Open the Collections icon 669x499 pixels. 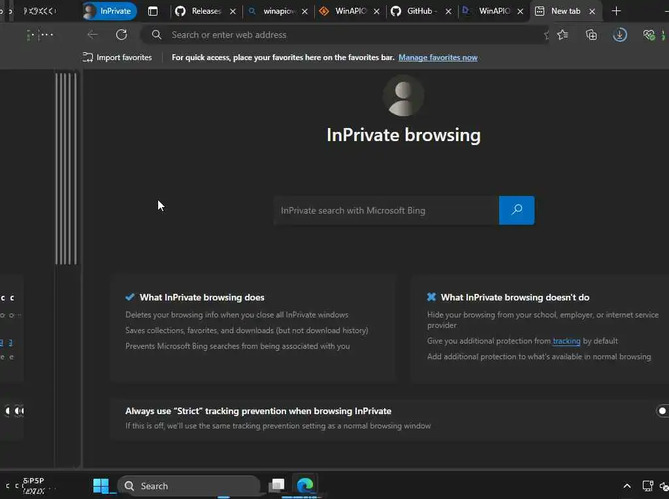point(591,35)
